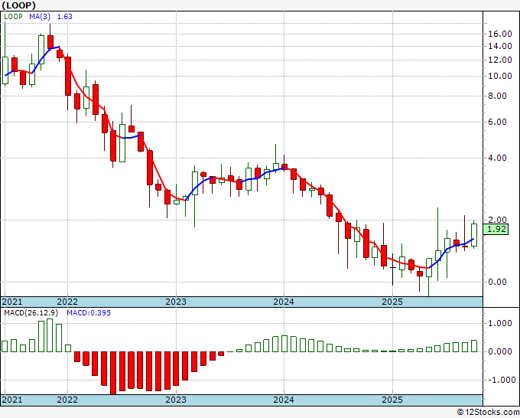Click the MA(3) indicator label
The image size is (520, 418).
click(x=40, y=17)
